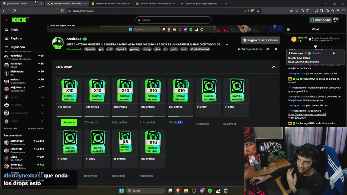Click the green Reclamar button
Image resolution: width=347 pixels, height=195 pixels.
click(69, 122)
